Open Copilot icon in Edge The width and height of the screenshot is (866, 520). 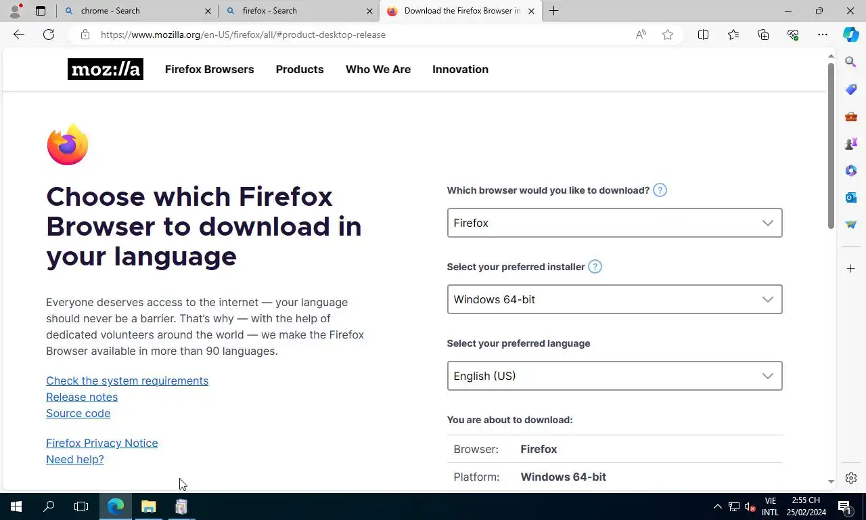851,35
